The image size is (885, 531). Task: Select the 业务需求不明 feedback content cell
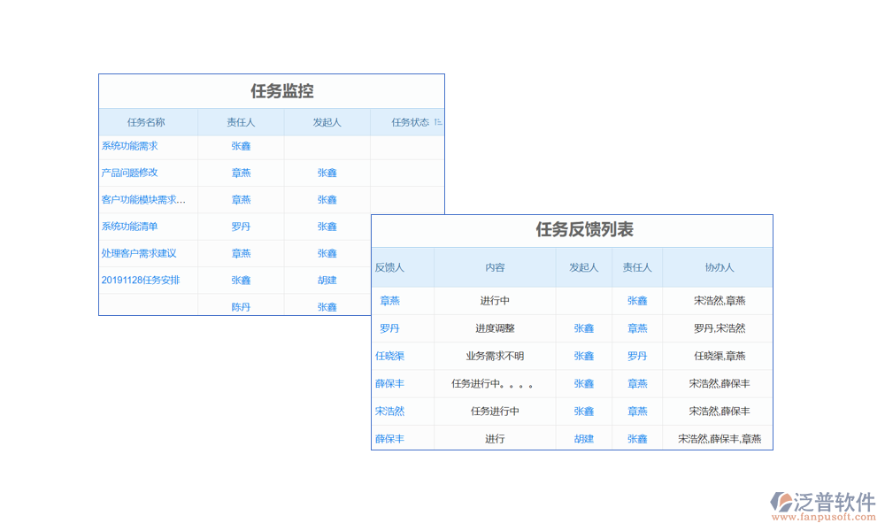[x=495, y=356]
